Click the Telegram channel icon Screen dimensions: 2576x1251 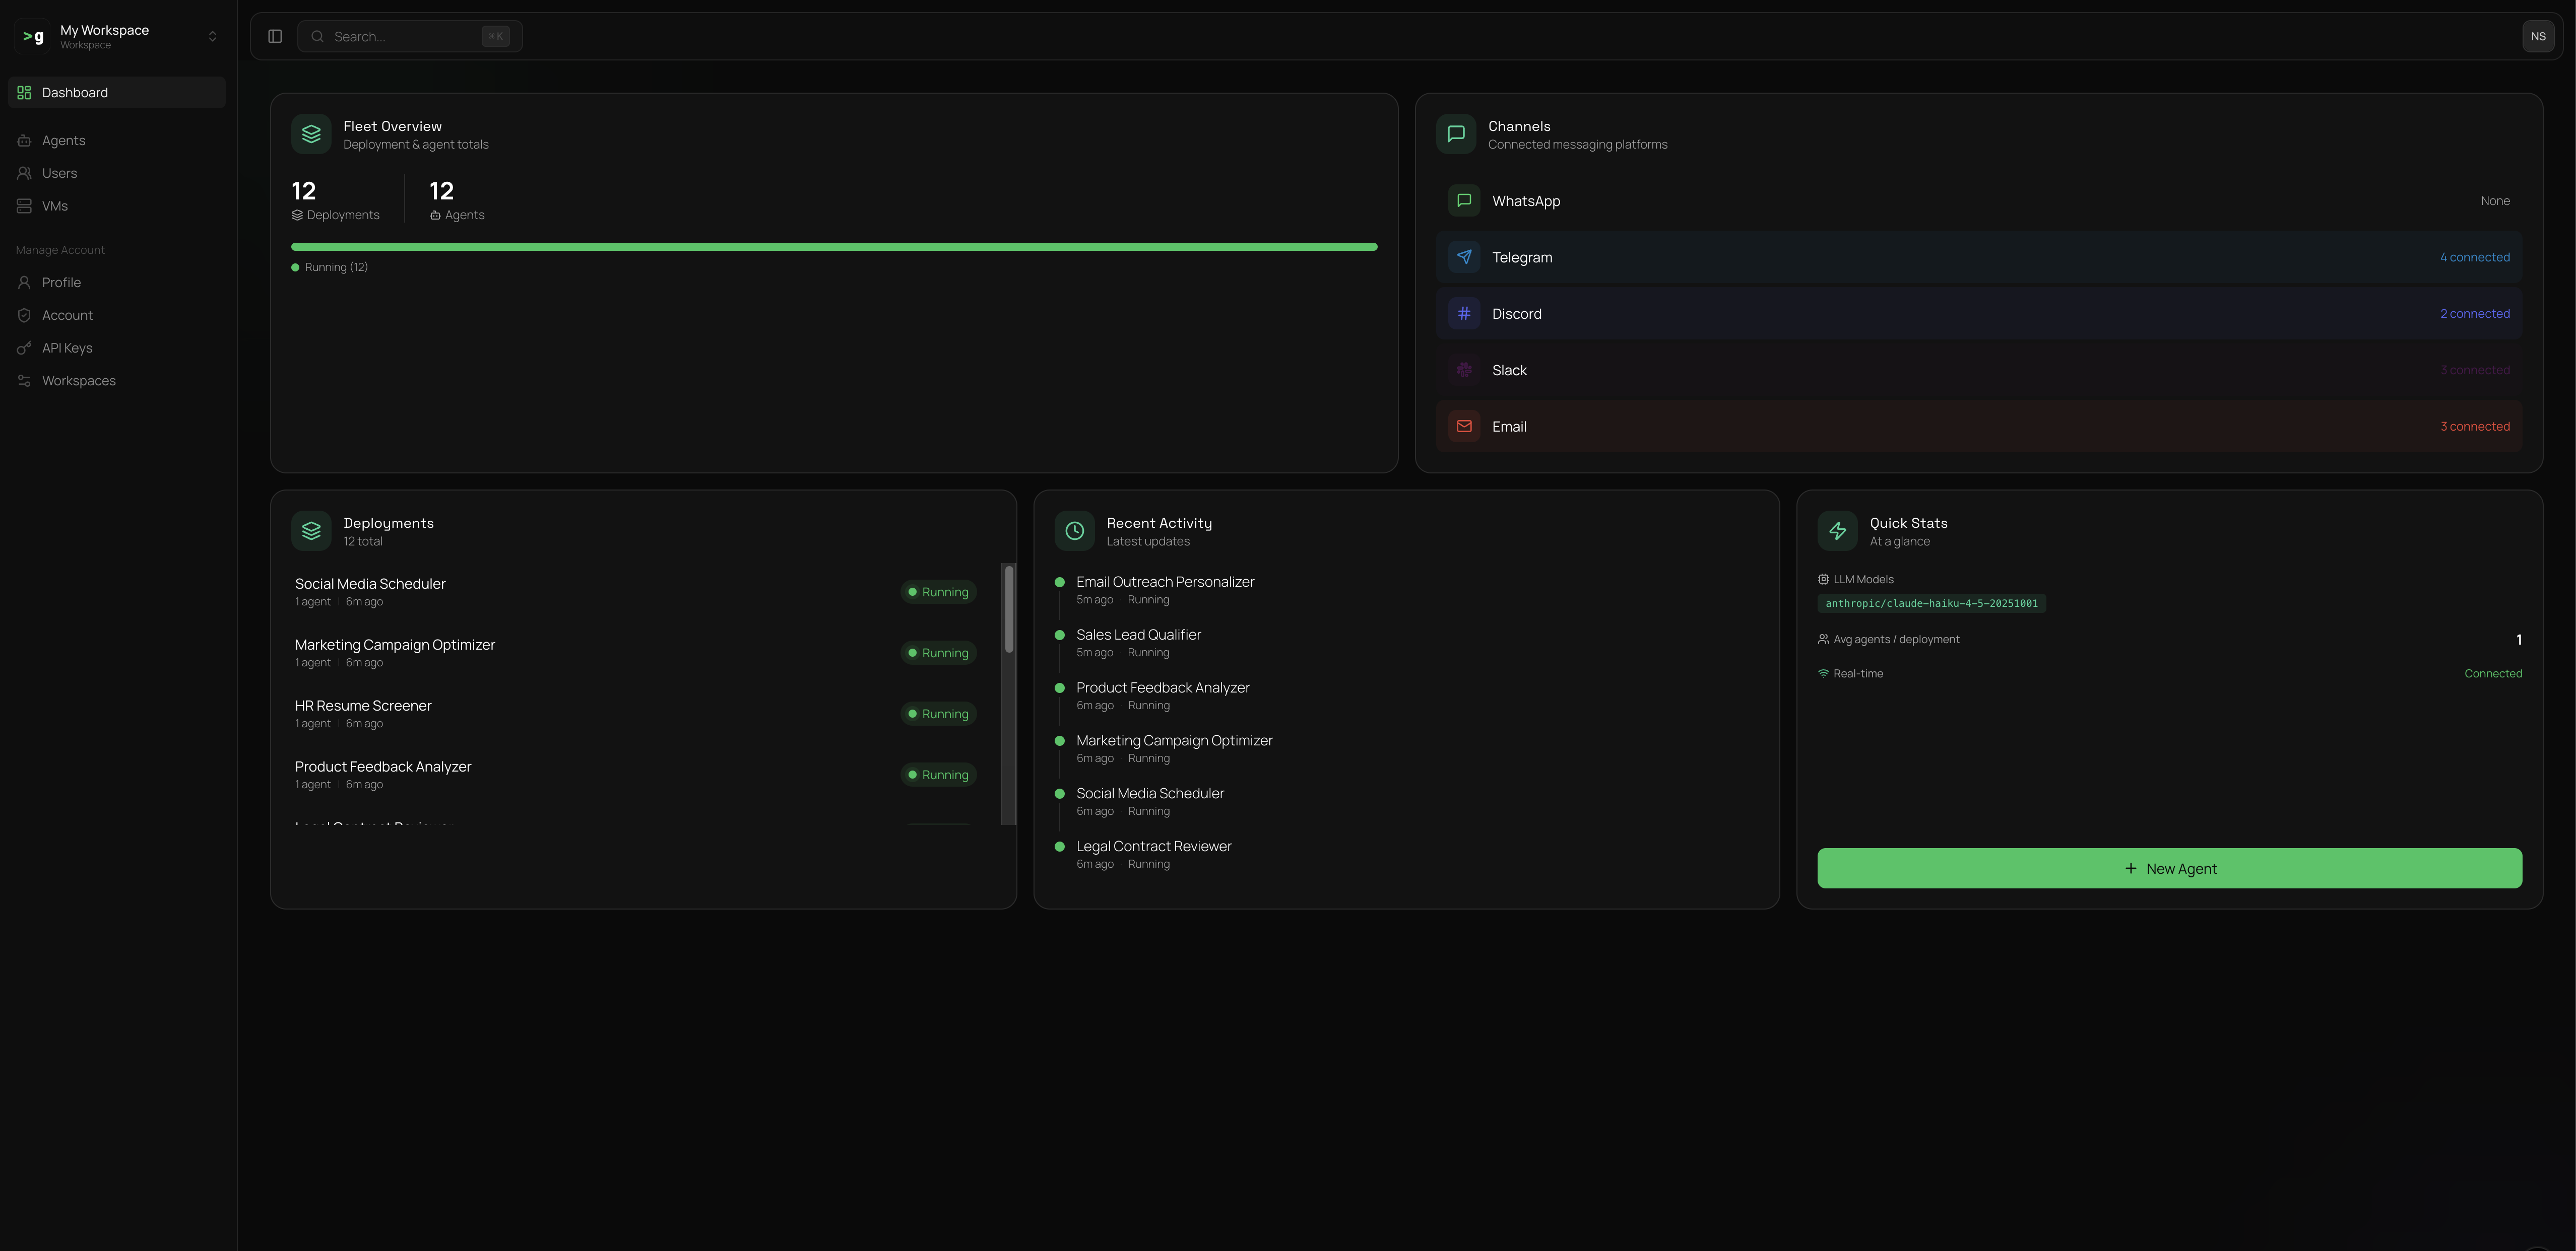pyautogui.click(x=1464, y=257)
